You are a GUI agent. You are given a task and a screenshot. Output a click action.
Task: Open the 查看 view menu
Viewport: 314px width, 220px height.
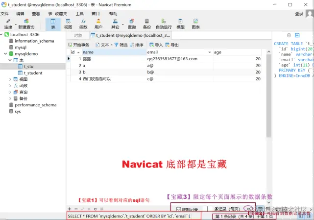tap(36, 14)
